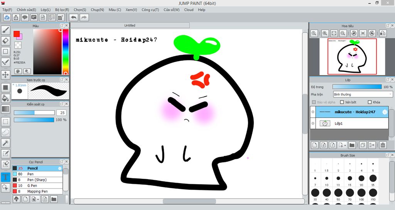Download cloud brushes icon
The height and width of the screenshot is (210, 395).
pos(16,199)
